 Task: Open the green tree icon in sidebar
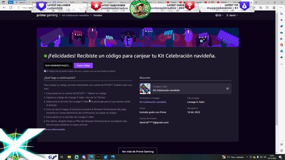click(x=281, y=57)
